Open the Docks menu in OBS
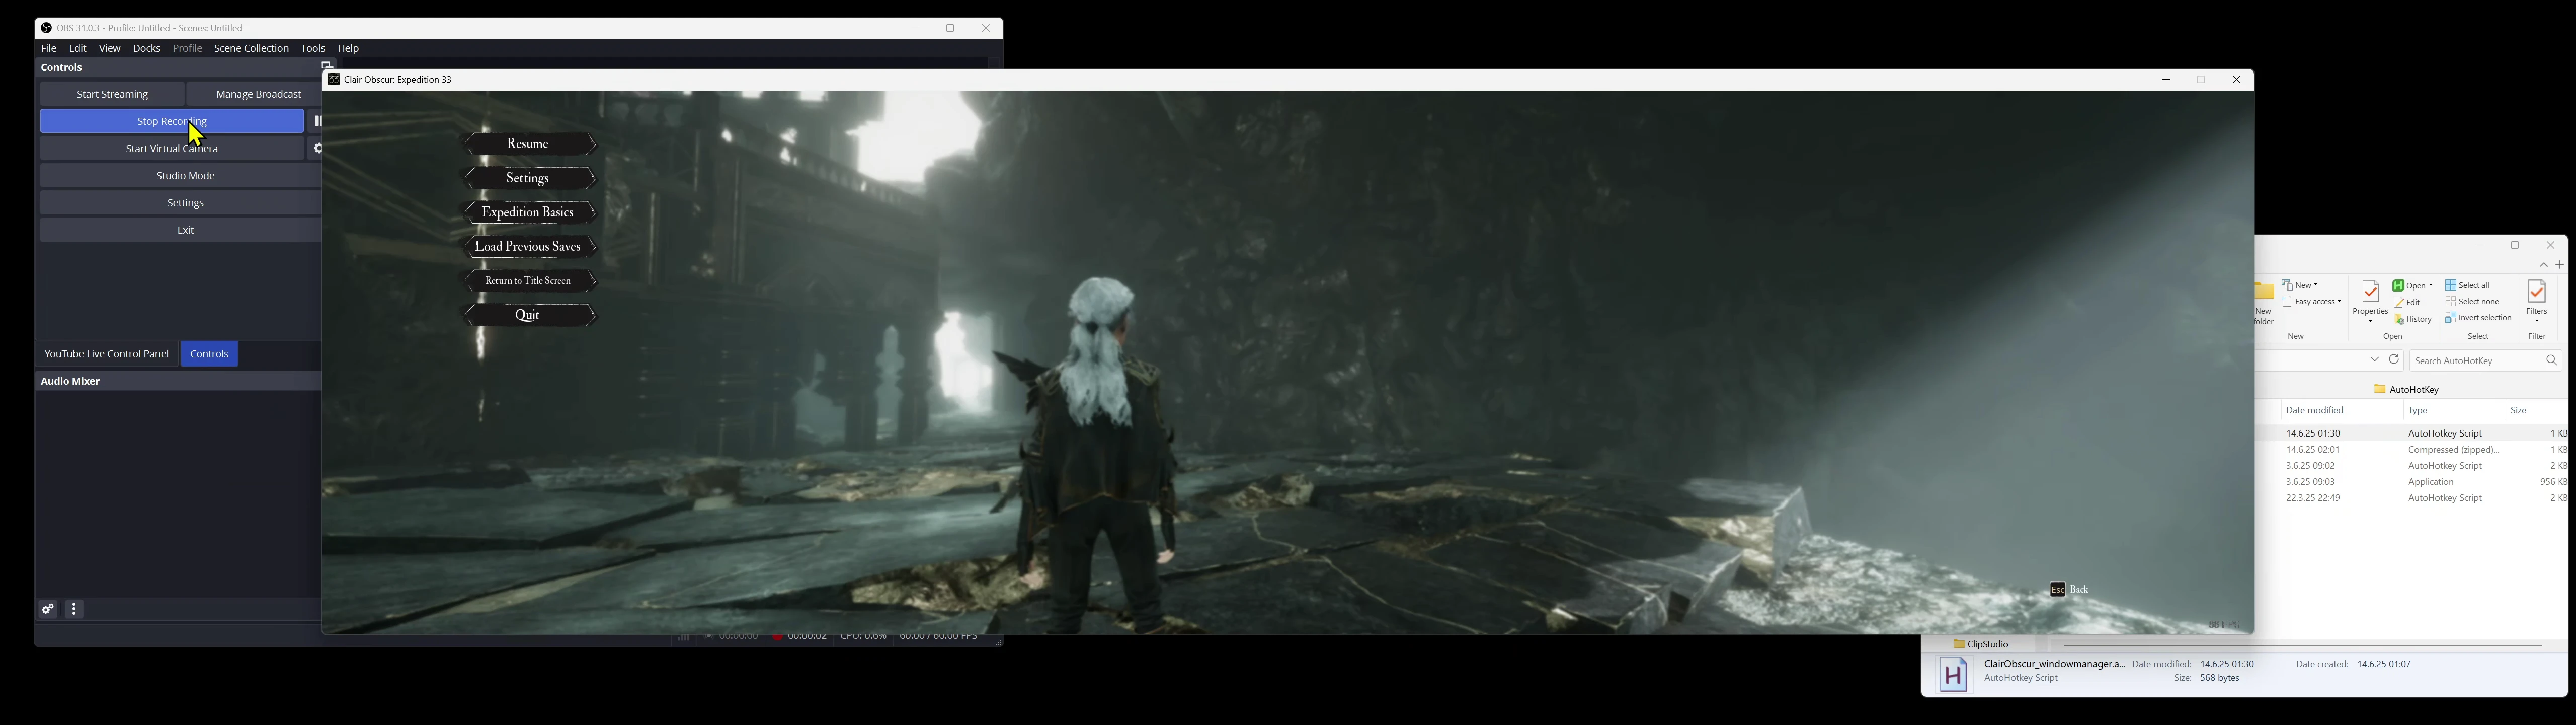Viewport: 2576px width, 725px height. (147, 48)
